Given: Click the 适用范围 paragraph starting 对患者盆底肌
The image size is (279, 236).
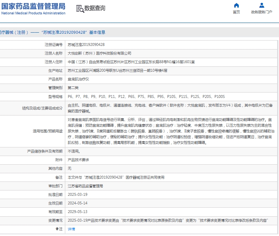Looking at the screenshot, I should (x=171, y=131).
